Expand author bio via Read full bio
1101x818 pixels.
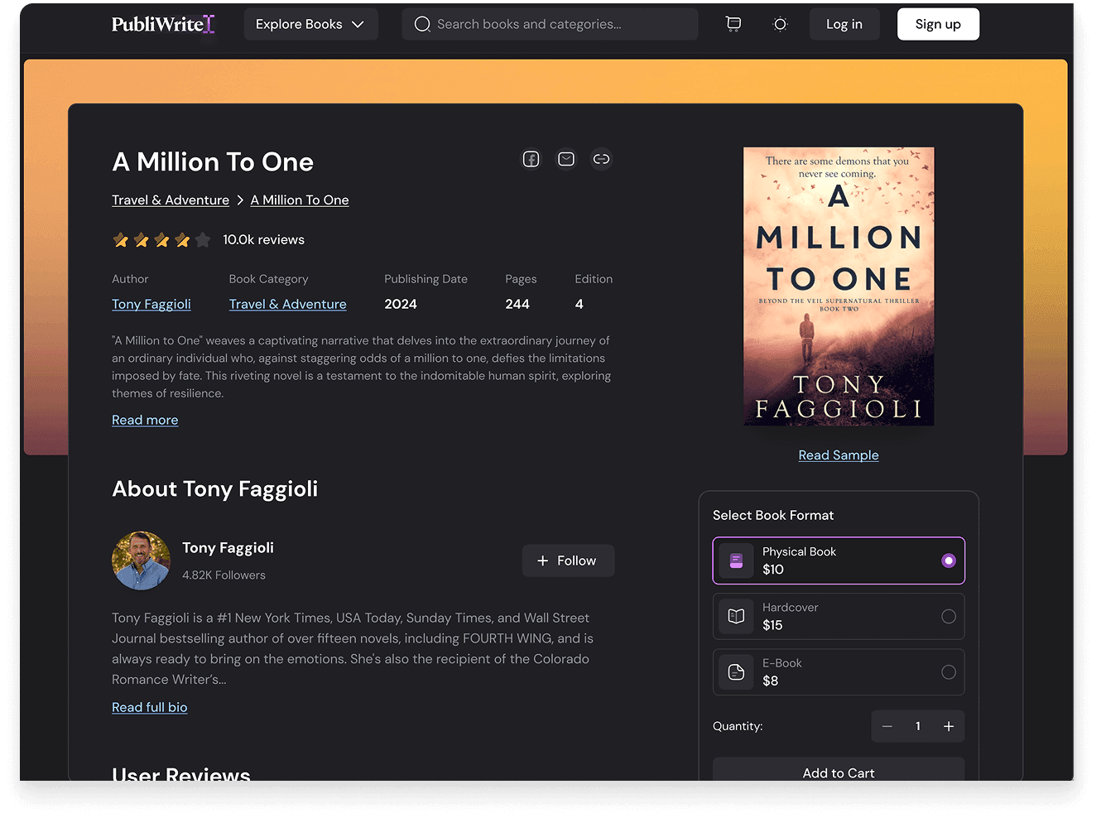pyautogui.click(x=149, y=707)
